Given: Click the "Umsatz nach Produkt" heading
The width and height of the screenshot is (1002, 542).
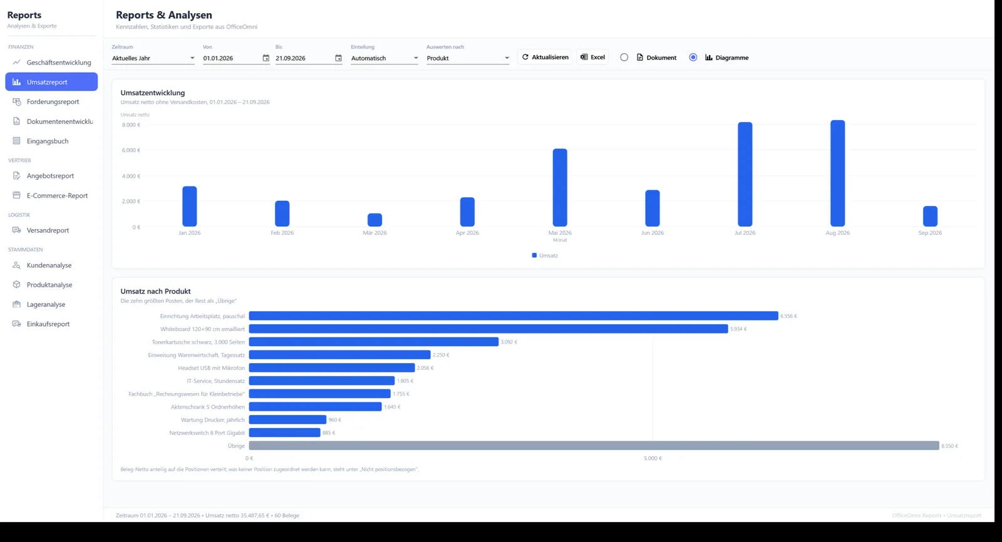Looking at the screenshot, I should 155,292.
